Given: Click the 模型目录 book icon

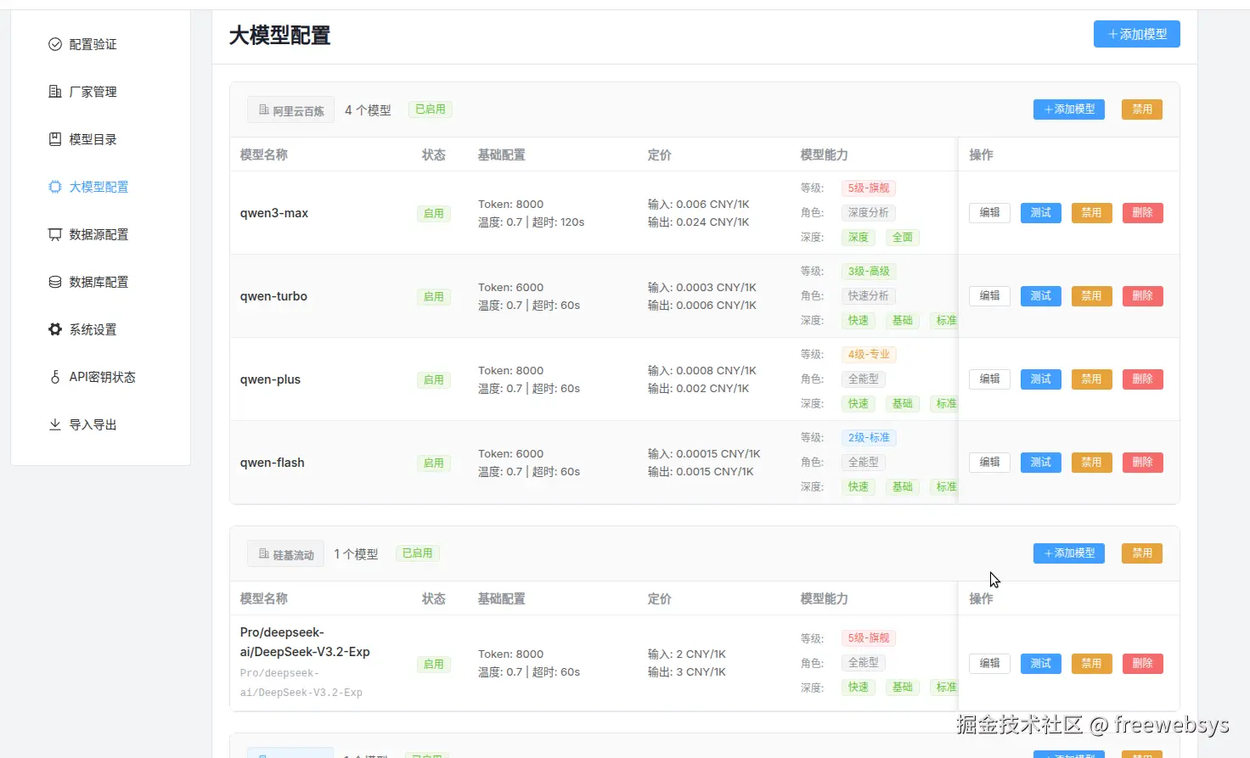Looking at the screenshot, I should [55, 139].
